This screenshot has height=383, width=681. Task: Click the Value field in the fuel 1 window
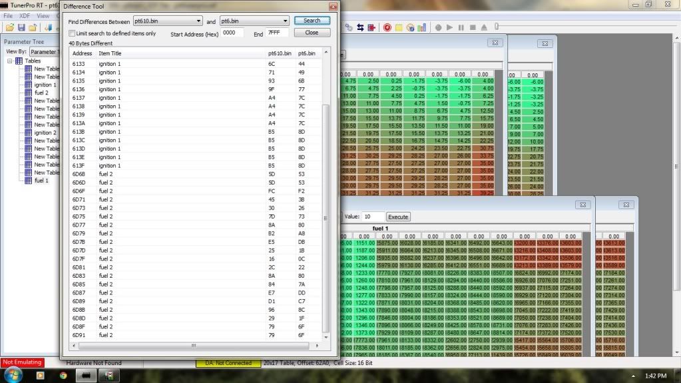(x=373, y=216)
